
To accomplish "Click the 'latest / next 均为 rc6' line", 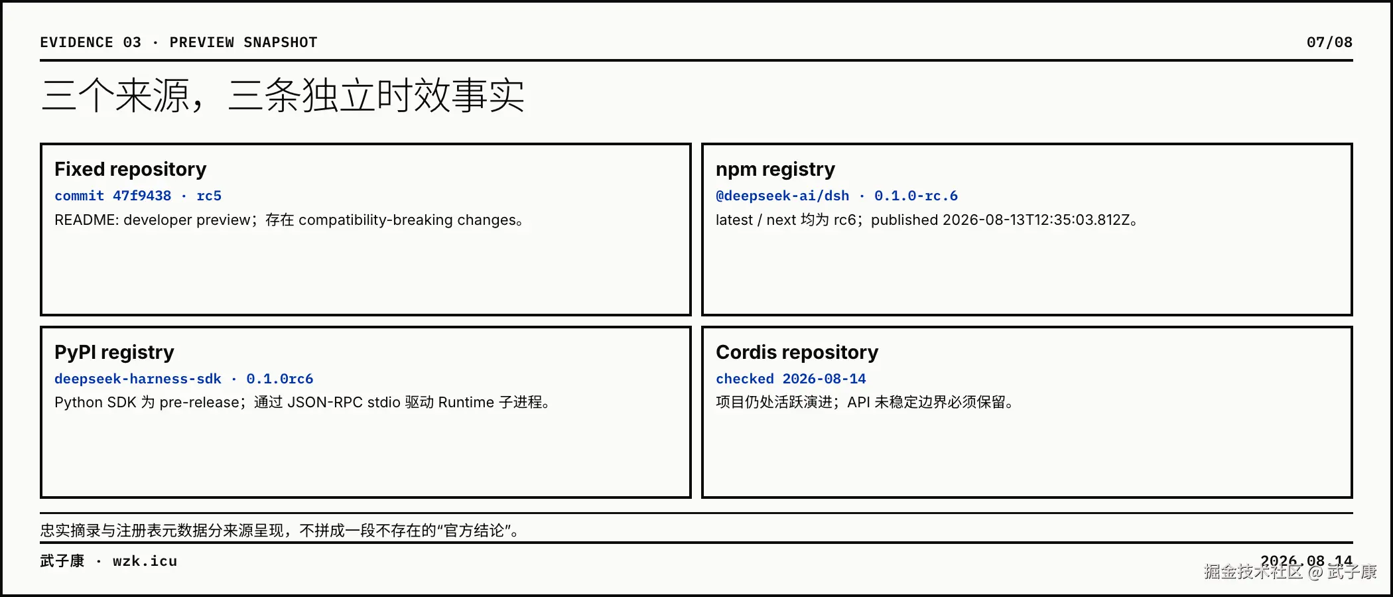I will coord(927,220).
